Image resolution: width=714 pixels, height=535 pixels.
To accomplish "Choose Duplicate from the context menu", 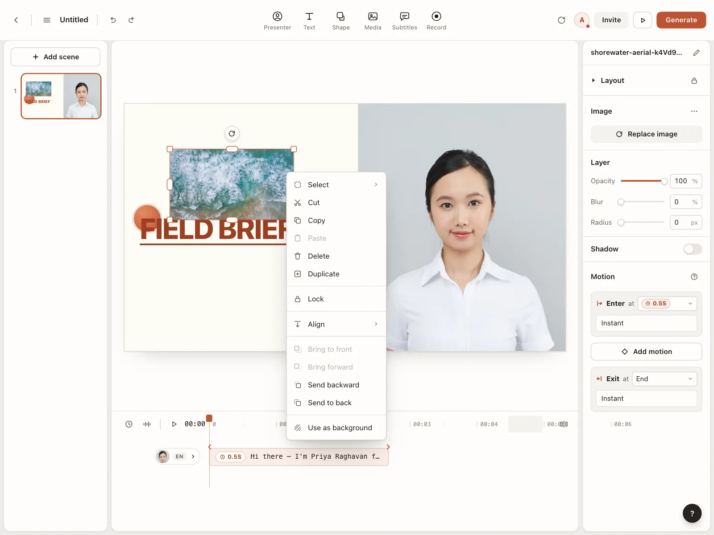I will [336, 274].
